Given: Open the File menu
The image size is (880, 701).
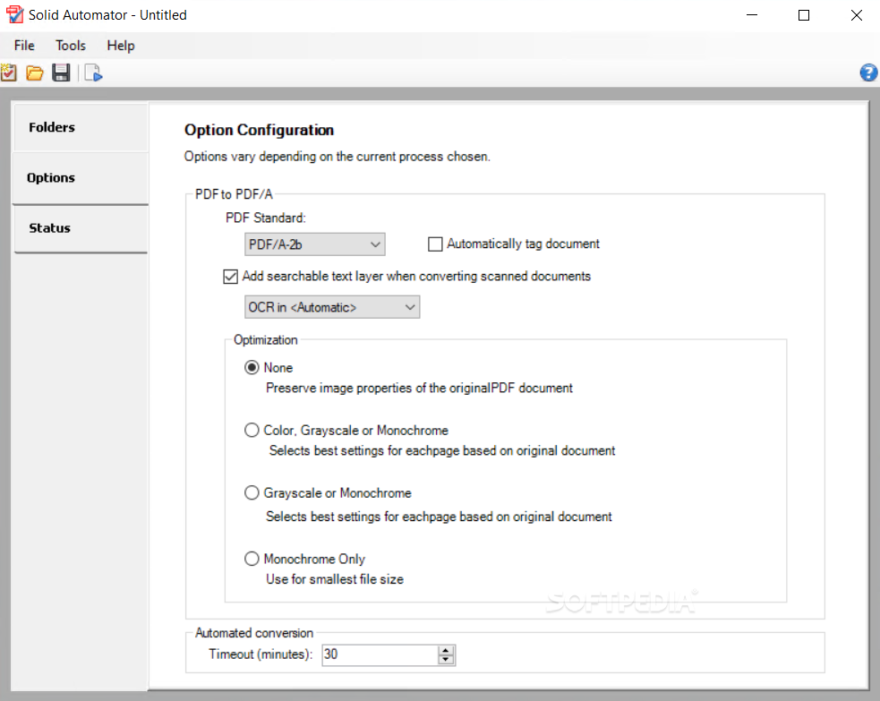Looking at the screenshot, I should [x=24, y=46].
